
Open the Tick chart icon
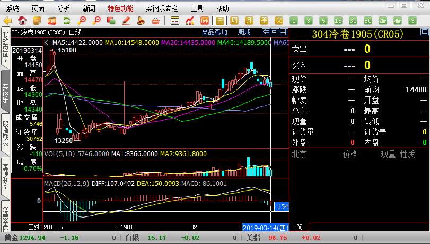click(x=204, y=21)
